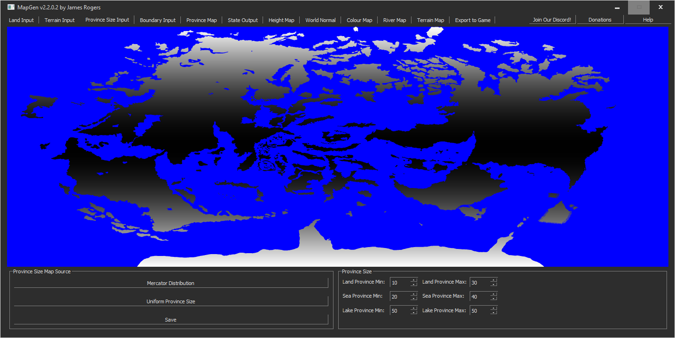Increase Sea Province Min with up arrow
The height and width of the screenshot is (338, 675).
pos(414,294)
